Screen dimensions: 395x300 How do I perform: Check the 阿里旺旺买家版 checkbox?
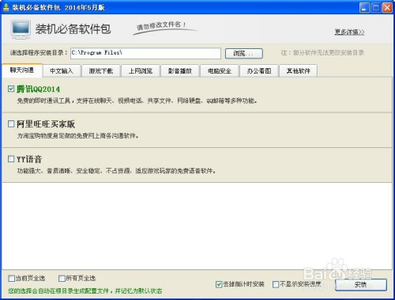(x=11, y=123)
